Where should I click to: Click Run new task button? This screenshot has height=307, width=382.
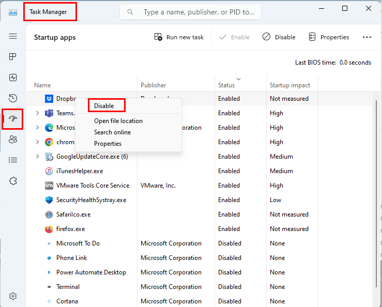pyautogui.click(x=179, y=37)
